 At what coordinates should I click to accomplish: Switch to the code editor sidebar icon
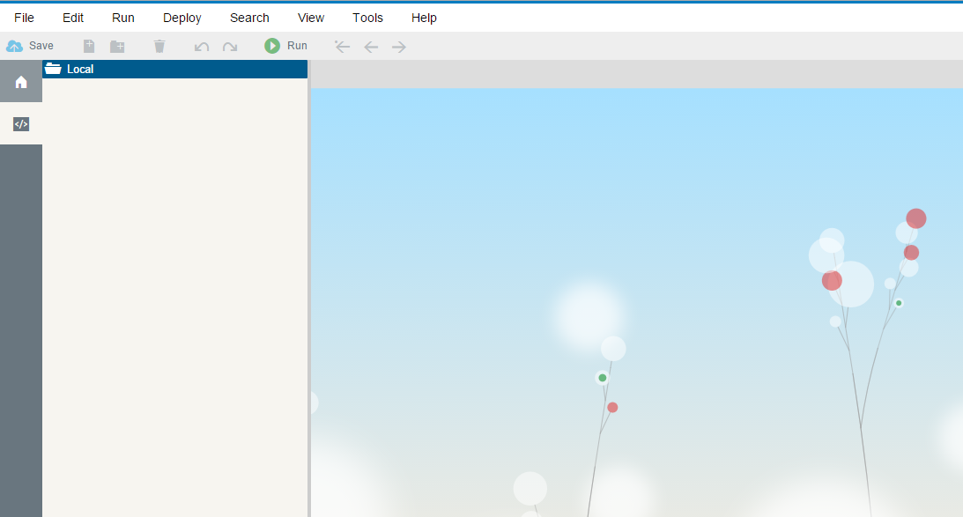pos(21,124)
